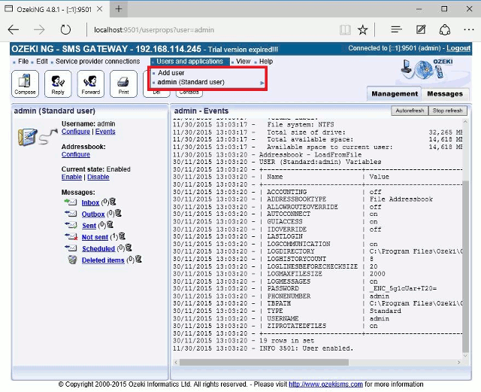Image resolution: width=481 pixels, height=392 pixels.
Task: Switch to the Messages tab
Action: pos(445,94)
